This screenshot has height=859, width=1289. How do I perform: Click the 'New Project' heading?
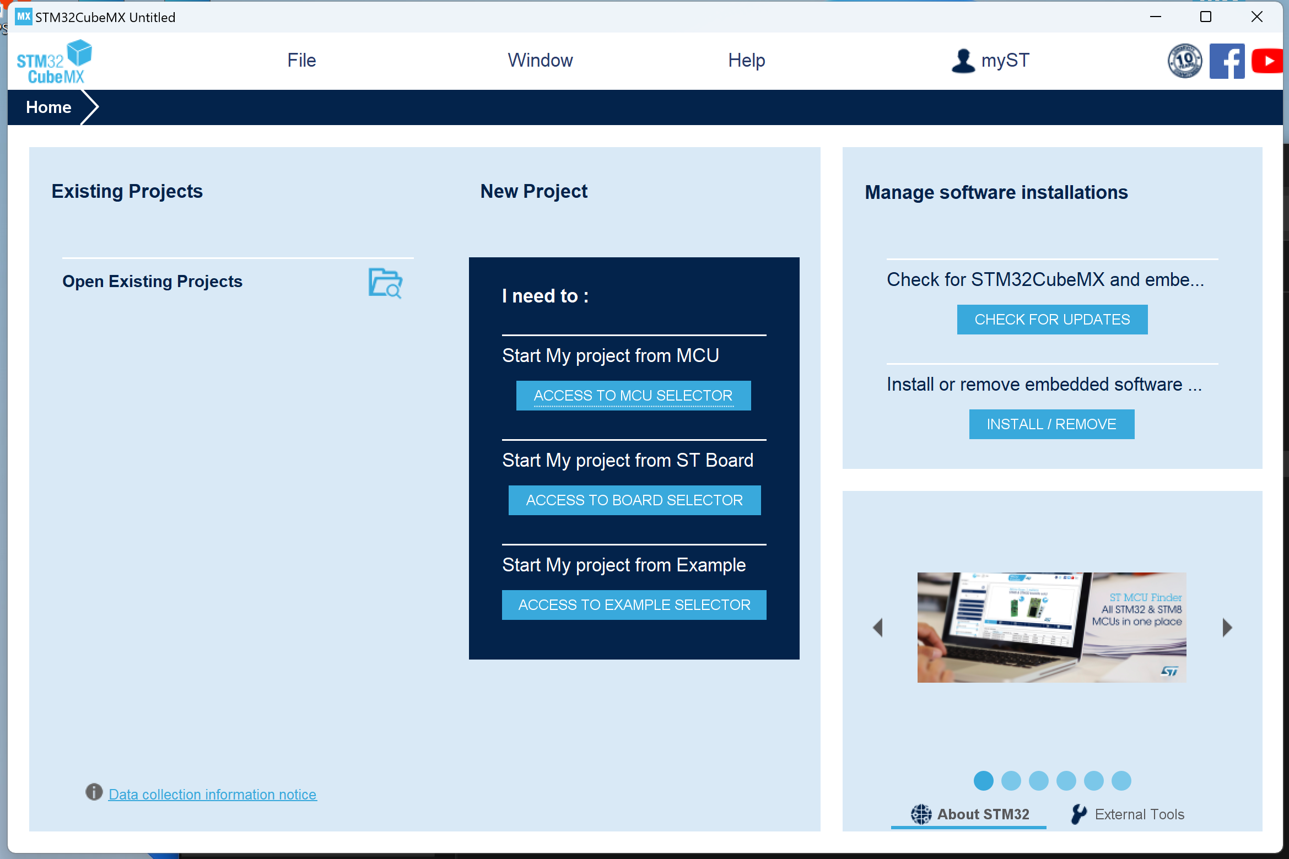pyautogui.click(x=534, y=191)
